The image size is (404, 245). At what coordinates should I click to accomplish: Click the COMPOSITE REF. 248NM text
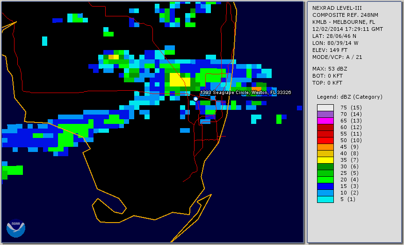tap(345, 15)
